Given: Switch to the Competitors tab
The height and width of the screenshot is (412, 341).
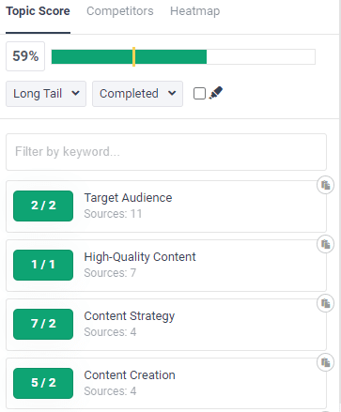Looking at the screenshot, I should tap(120, 11).
